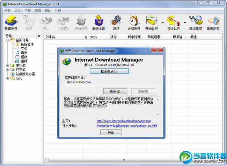227x166 pixels.
Task: Open dropdown arrow next to 停止队列
Action: click(x=185, y=23)
